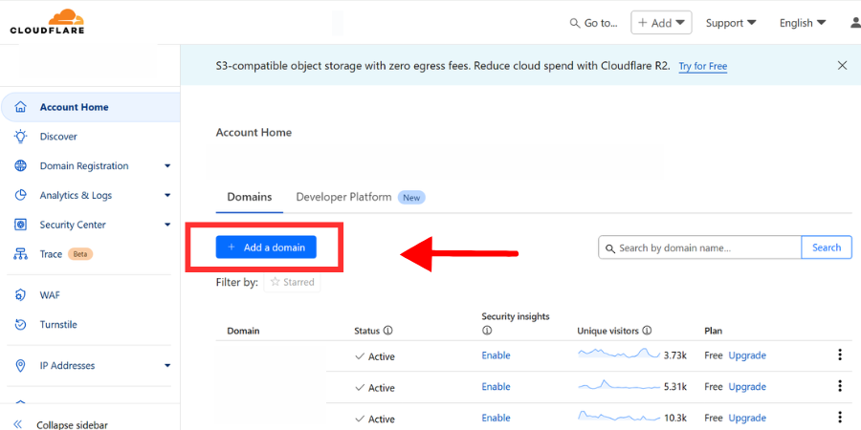This screenshot has height=430, width=861.
Task: Click the WAF shield icon
Action: [x=20, y=295]
